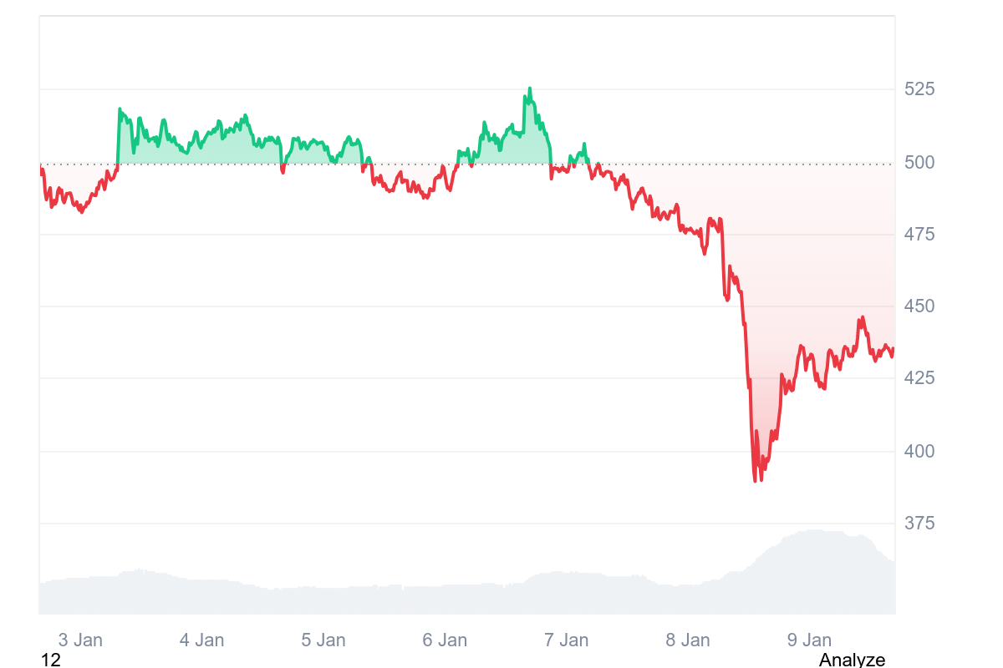Click the number 12 label
The height and width of the screenshot is (668, 1003).
click(x=50, y=660)
